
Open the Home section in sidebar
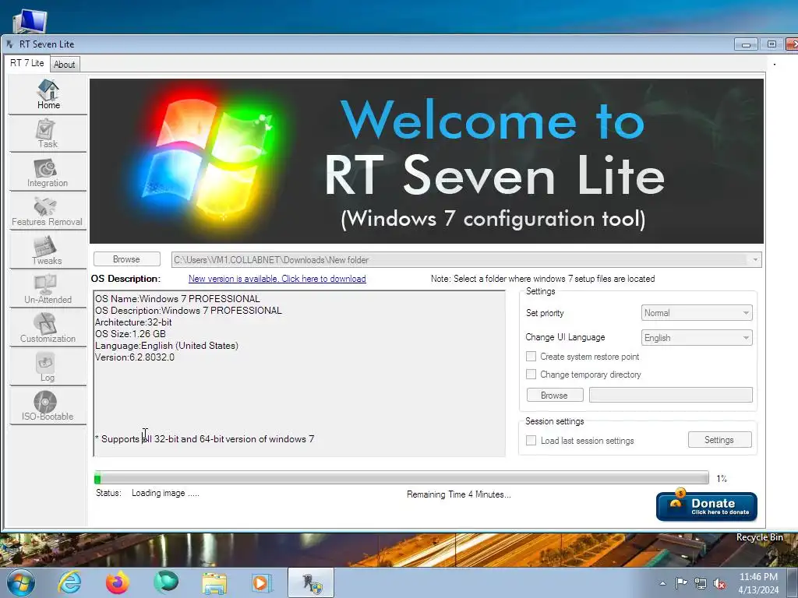pos(48,94)
